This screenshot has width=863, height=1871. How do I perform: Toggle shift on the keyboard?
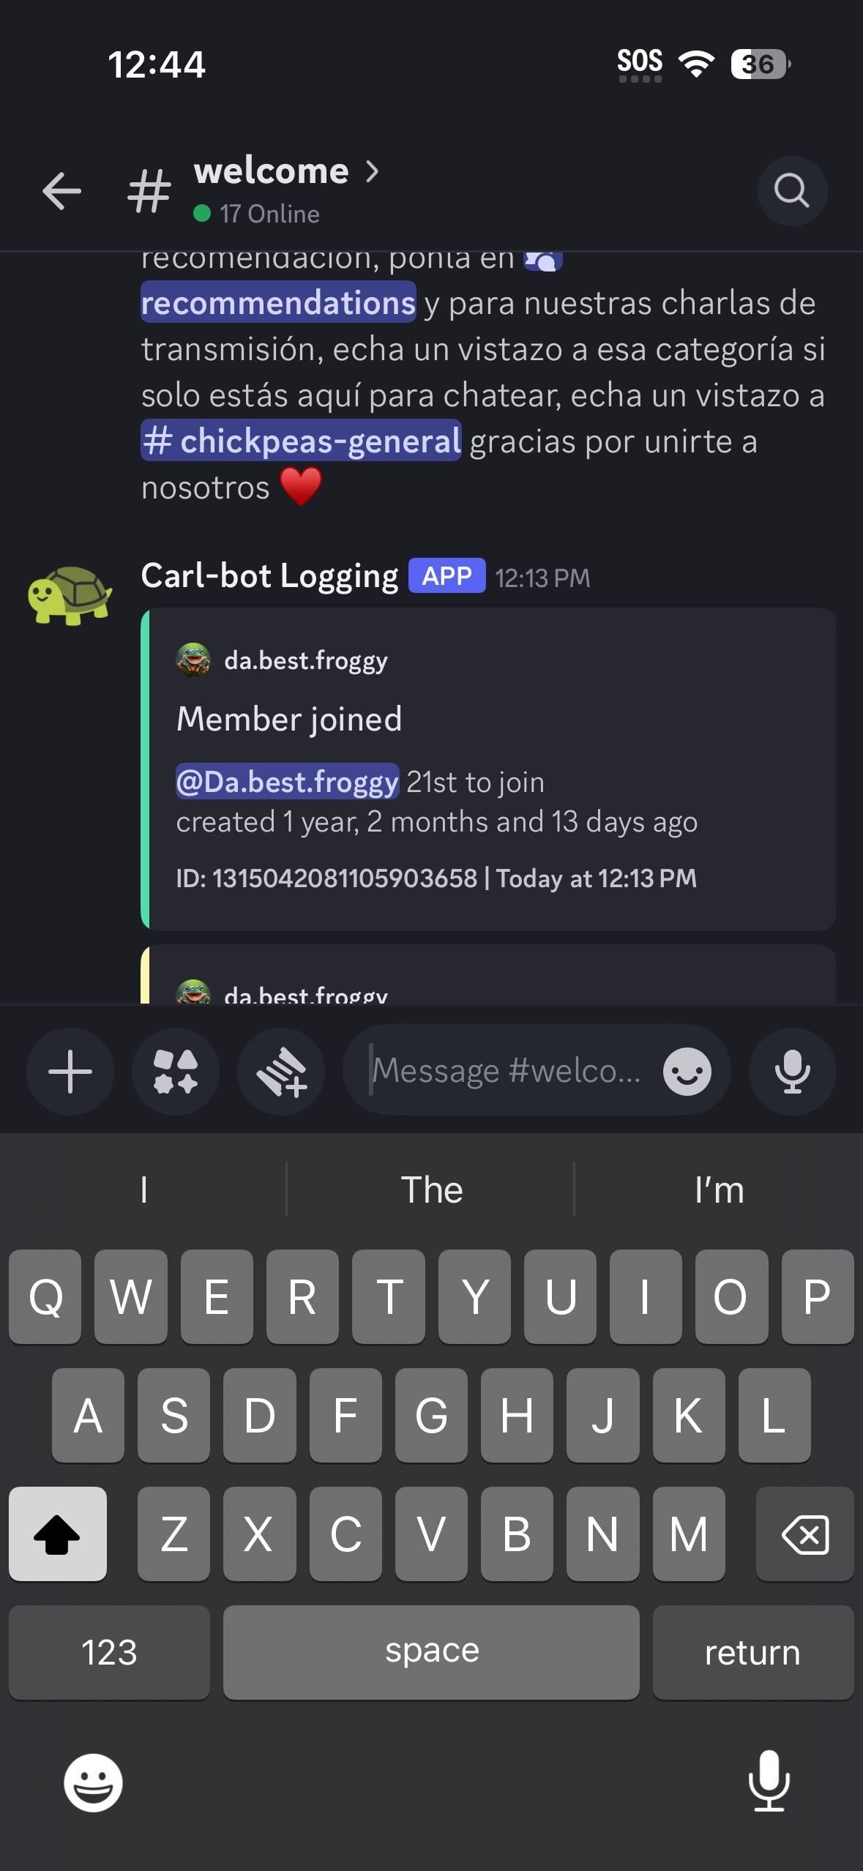pyautogui.click(x=57, y=1534)
